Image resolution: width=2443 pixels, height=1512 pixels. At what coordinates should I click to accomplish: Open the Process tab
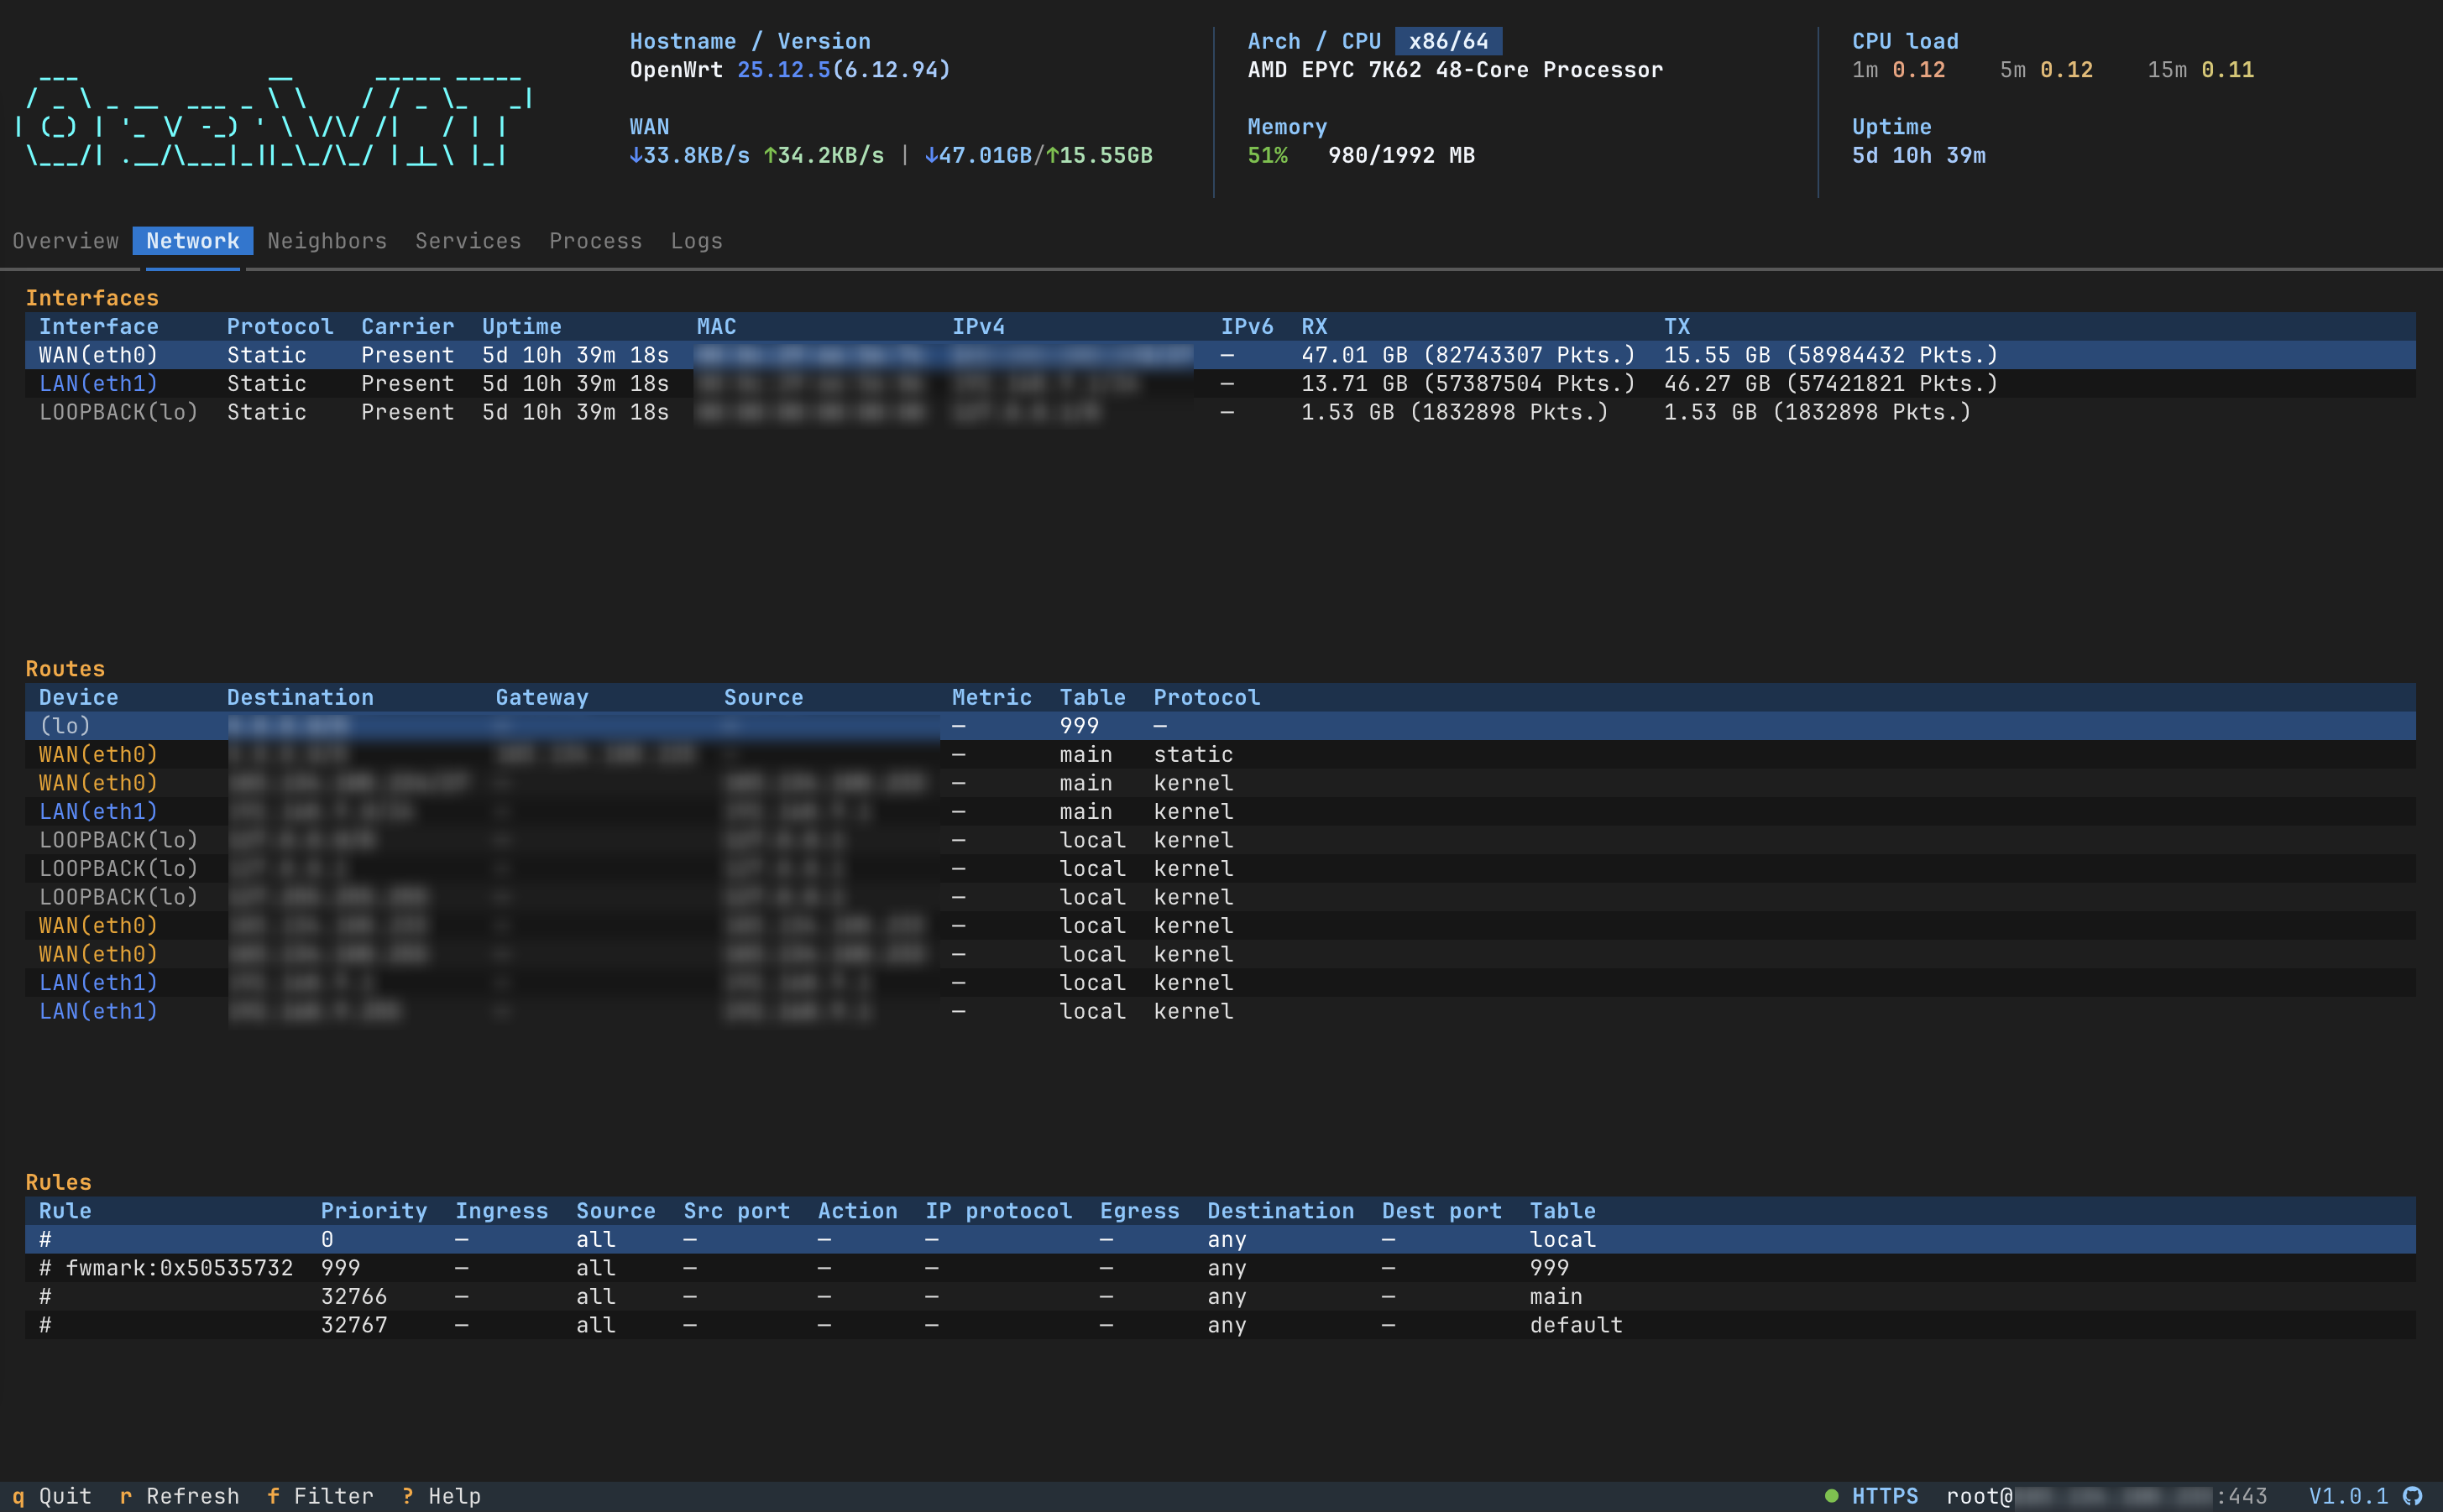click(595, 241)
